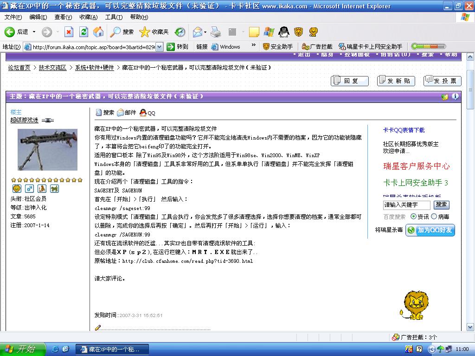The image size is (475, 356).
Task: Expand the address bar URL dropdown
Action: pyautogui.click(x=160, y=46)
